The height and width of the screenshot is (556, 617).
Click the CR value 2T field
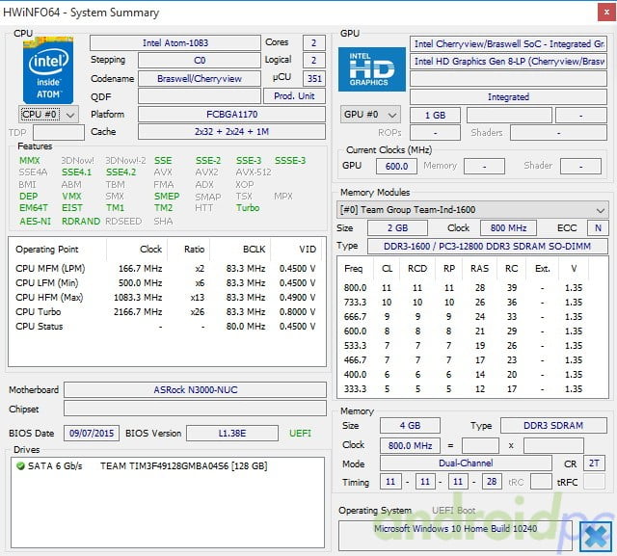click(x=594, y=463)
